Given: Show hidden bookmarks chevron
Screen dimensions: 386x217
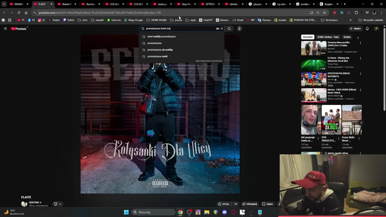Looking at the screenshot, I should click(350, 20).
